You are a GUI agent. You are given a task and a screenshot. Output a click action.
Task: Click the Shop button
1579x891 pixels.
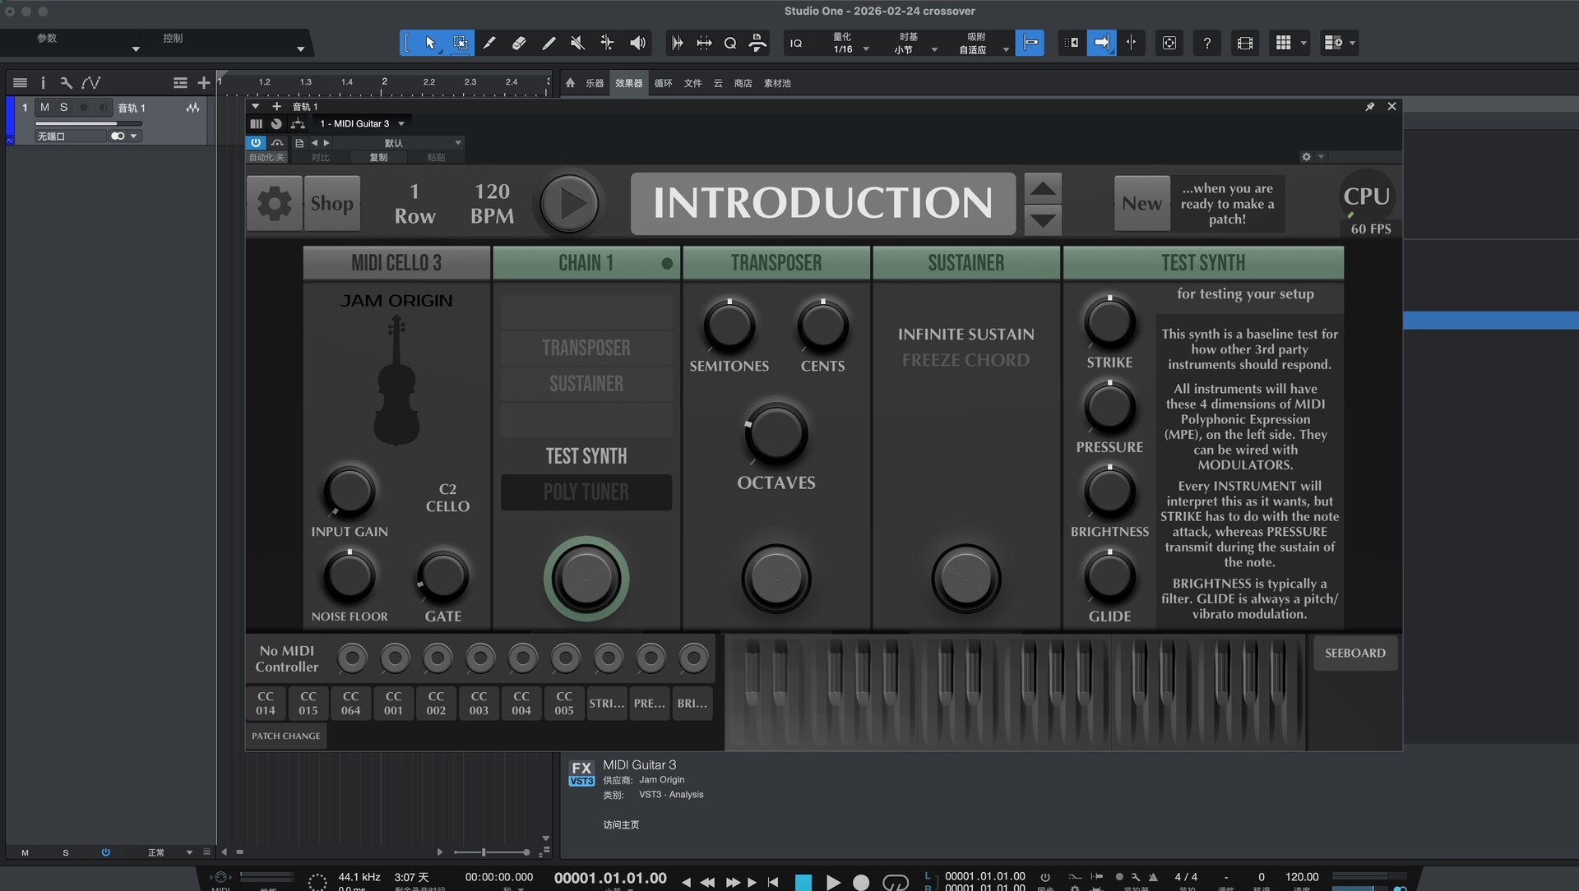tap(331, 203)
